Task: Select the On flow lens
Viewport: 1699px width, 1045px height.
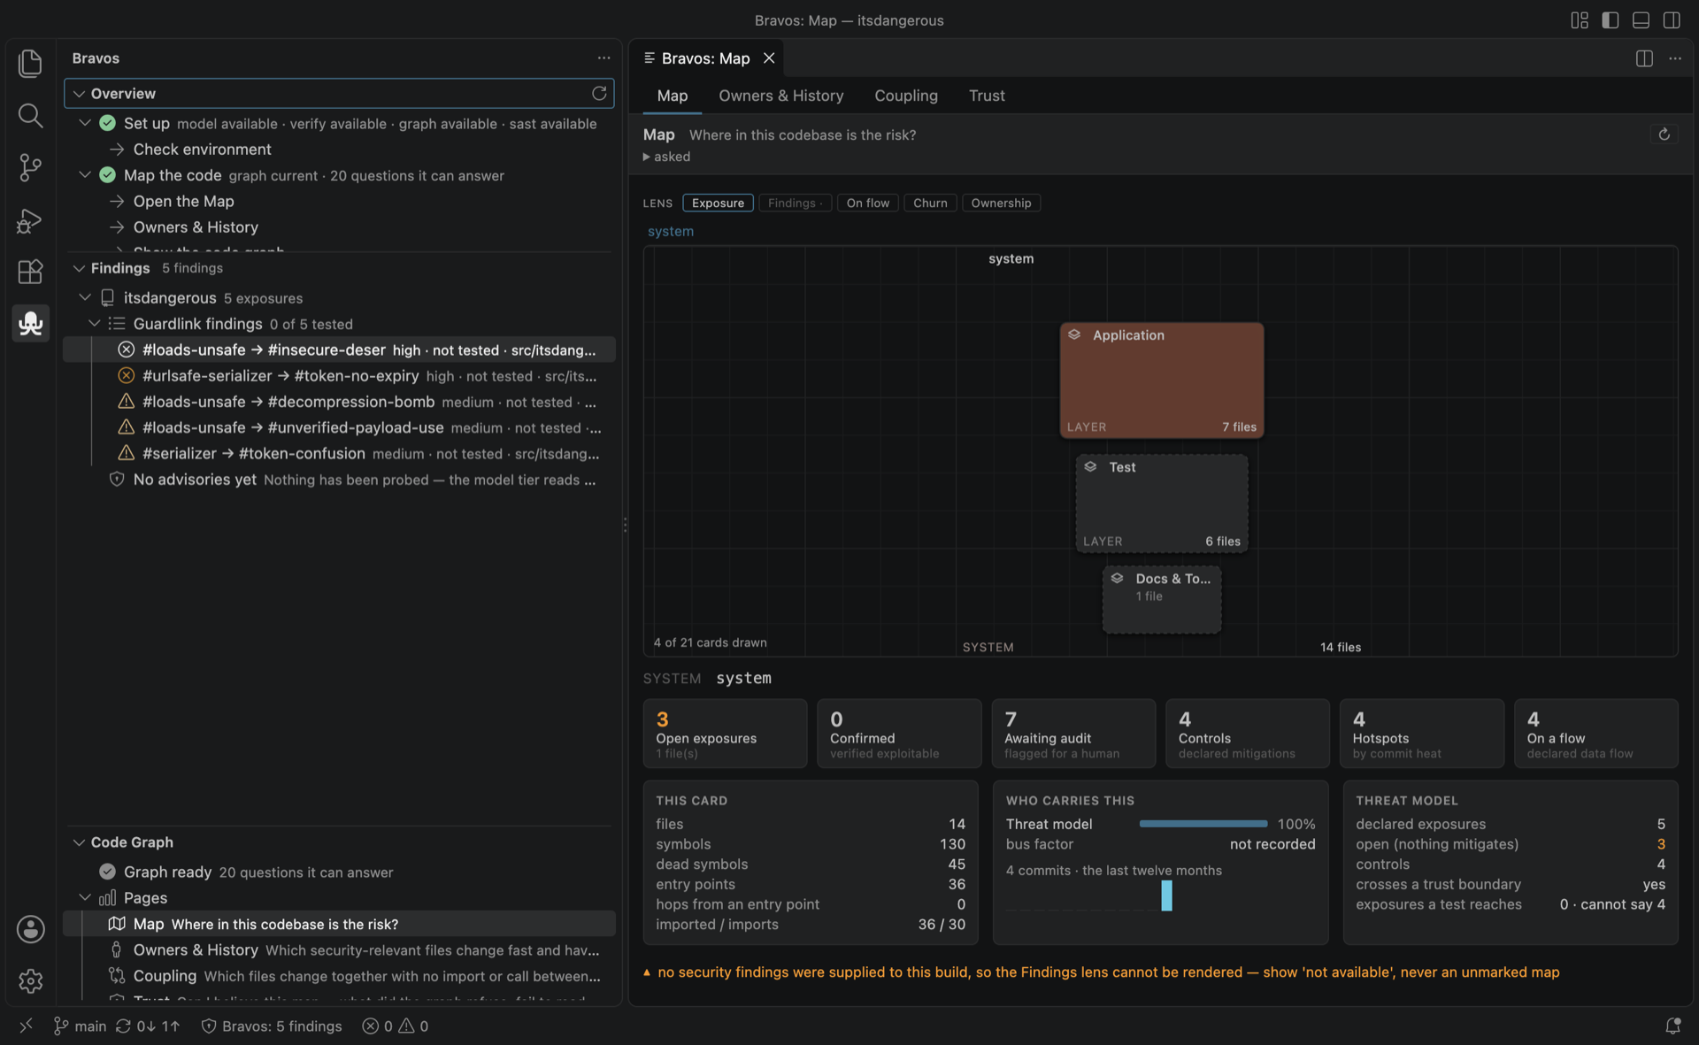Action: (867, 203)
